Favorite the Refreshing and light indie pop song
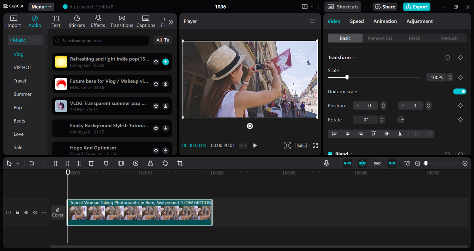 156,62
